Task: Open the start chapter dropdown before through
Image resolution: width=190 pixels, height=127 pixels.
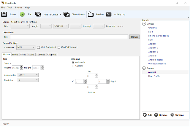Action: click(76, 26)
